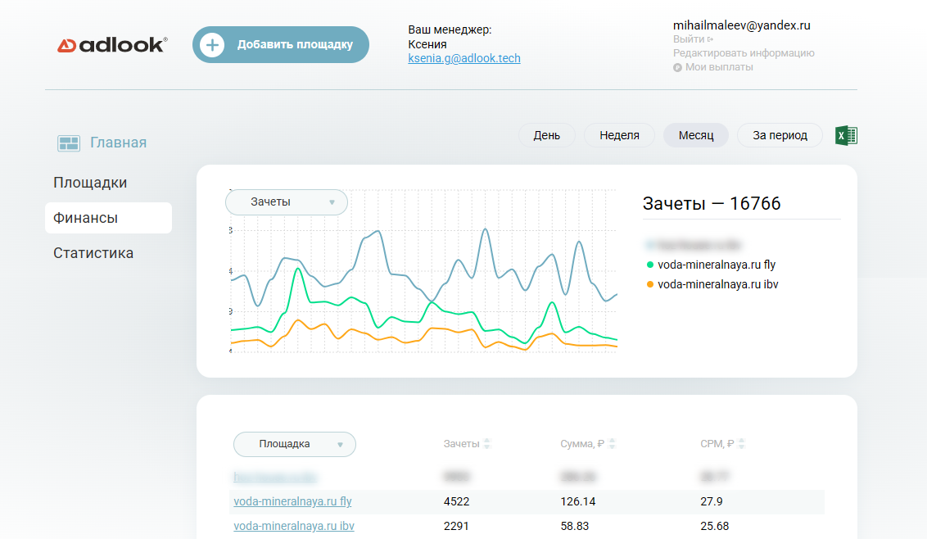
Task: Click the arrow icon next to Мои выплаты
Action: tap(677, 67)
